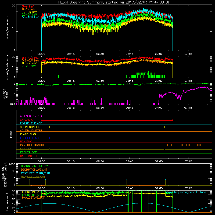Click the "0.3-0.8 MeV" legend entry
215x215 pixels.
31,60
